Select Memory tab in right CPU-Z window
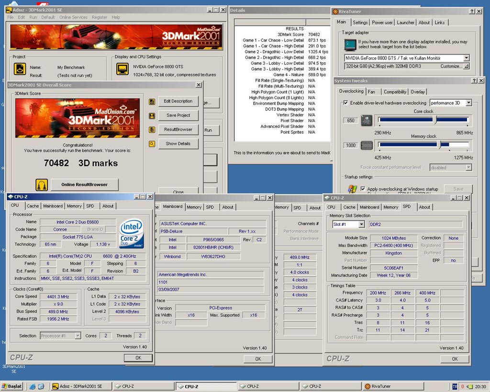 pos(390,207)
